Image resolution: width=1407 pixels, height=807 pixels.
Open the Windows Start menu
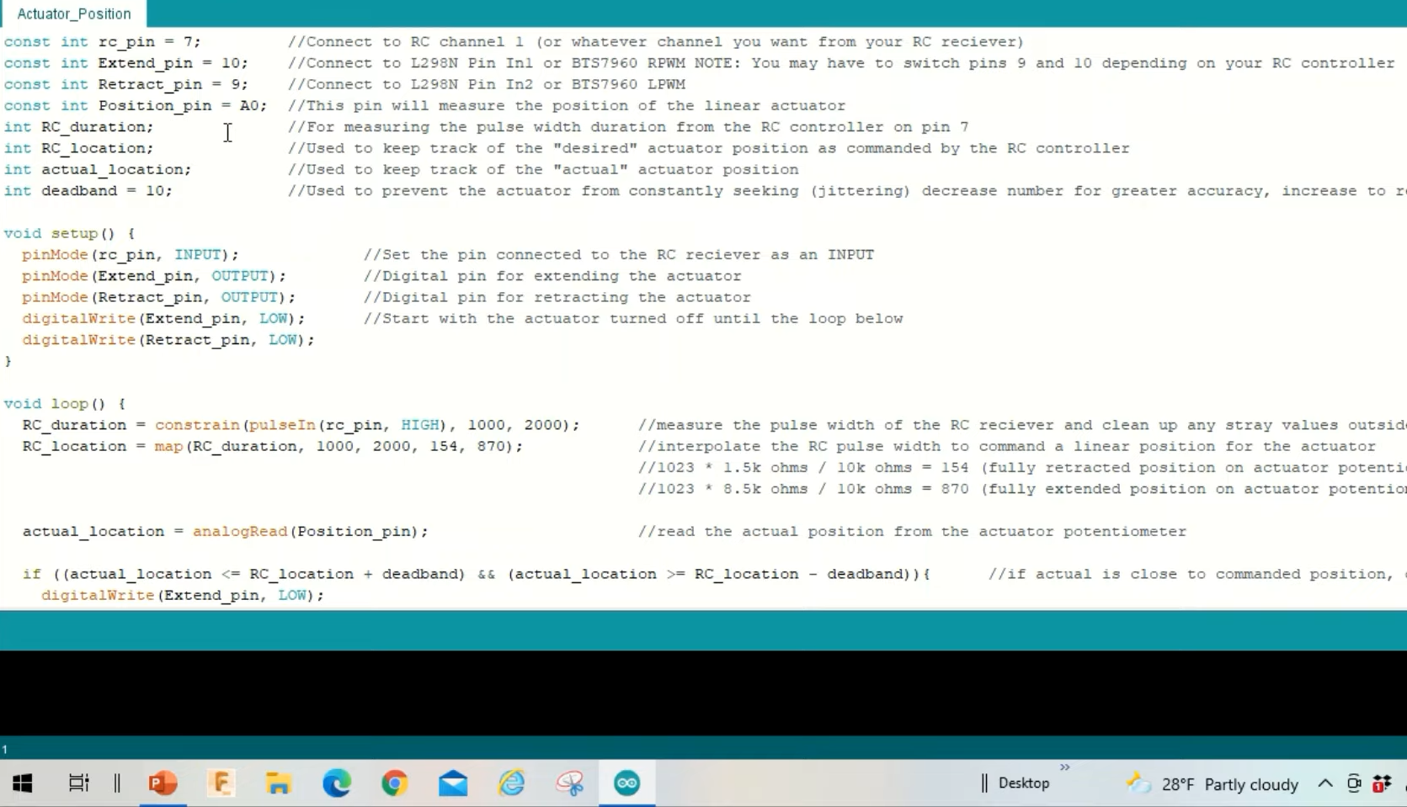click(23, 783)
